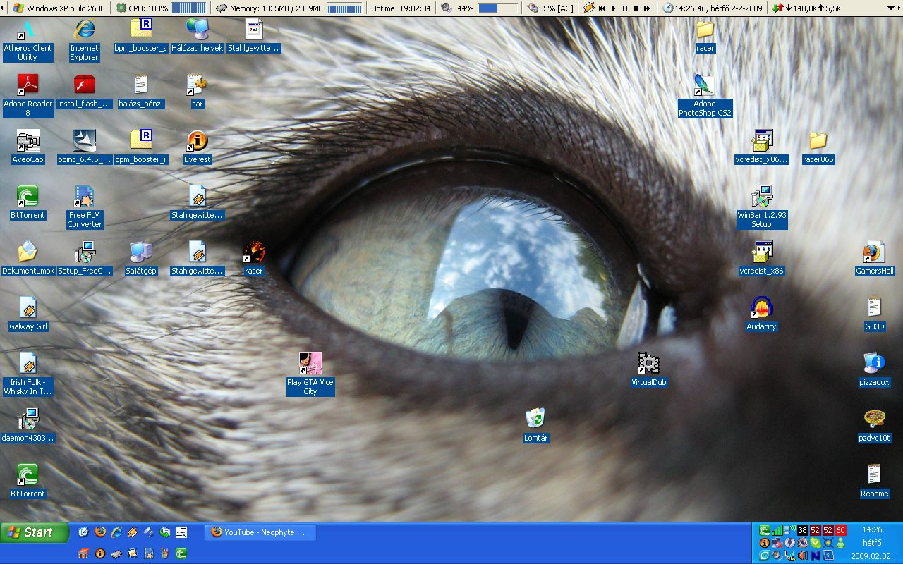Open the WinBar dropdown arrow at the bar's end

pyautogui.click(x=891, y=8)
